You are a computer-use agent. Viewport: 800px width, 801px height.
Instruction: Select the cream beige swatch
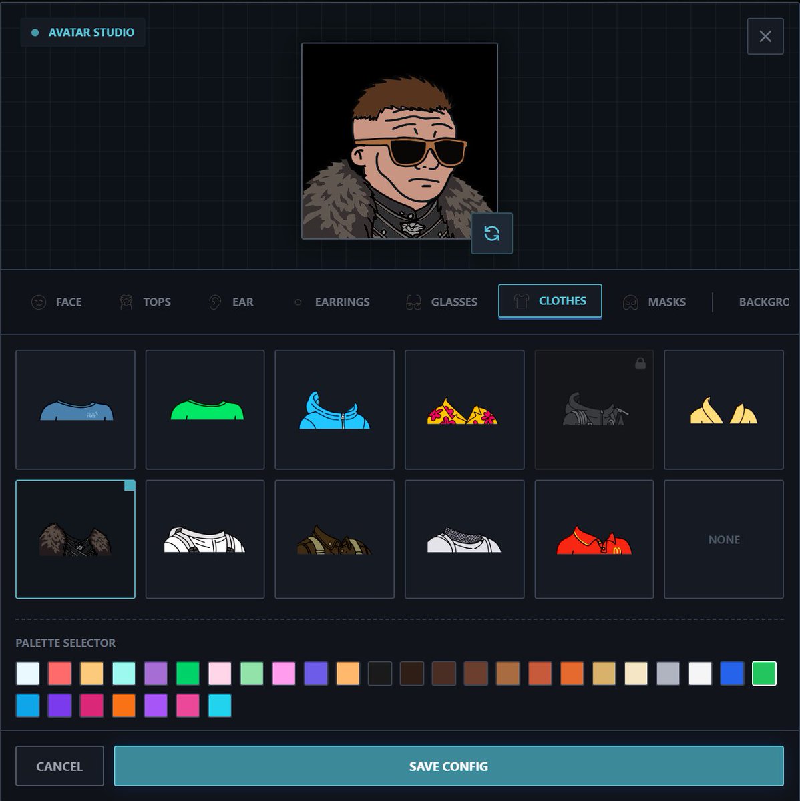tap(636, 674)
